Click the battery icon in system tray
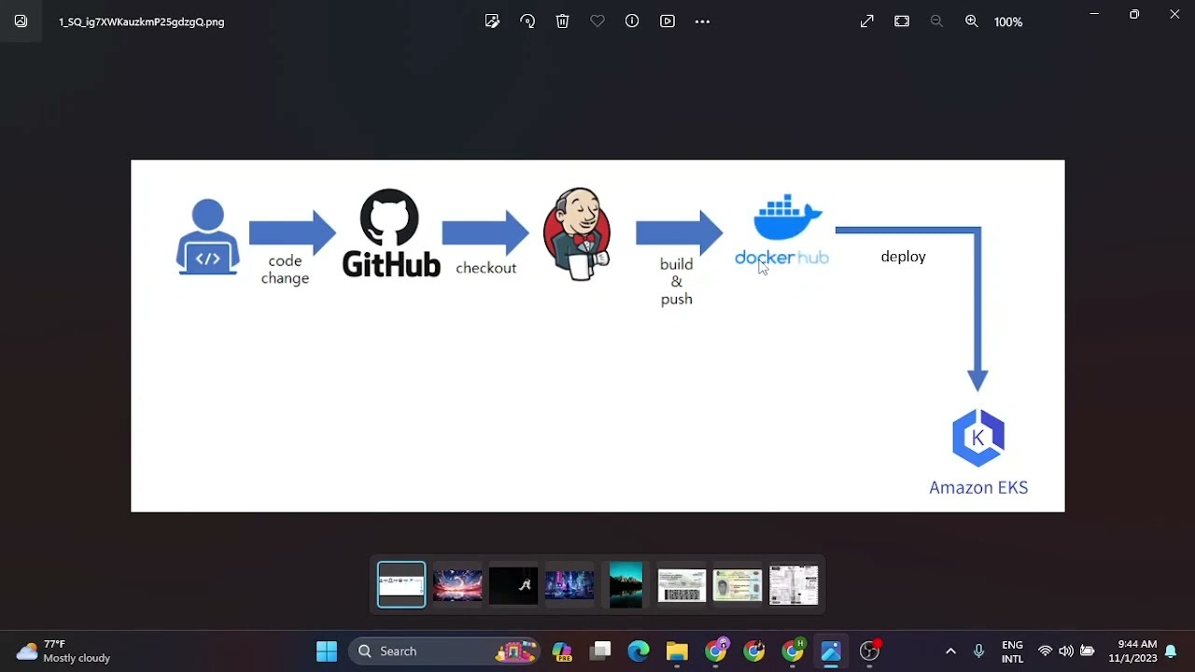This screenshot has width=1195, height=672. click(1087, 651)
